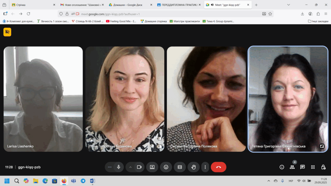
Task: Open the Meet activities grid icon
Action: 313,167
